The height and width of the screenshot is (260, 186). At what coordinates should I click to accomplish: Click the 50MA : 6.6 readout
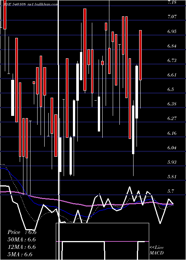point(22,240)
